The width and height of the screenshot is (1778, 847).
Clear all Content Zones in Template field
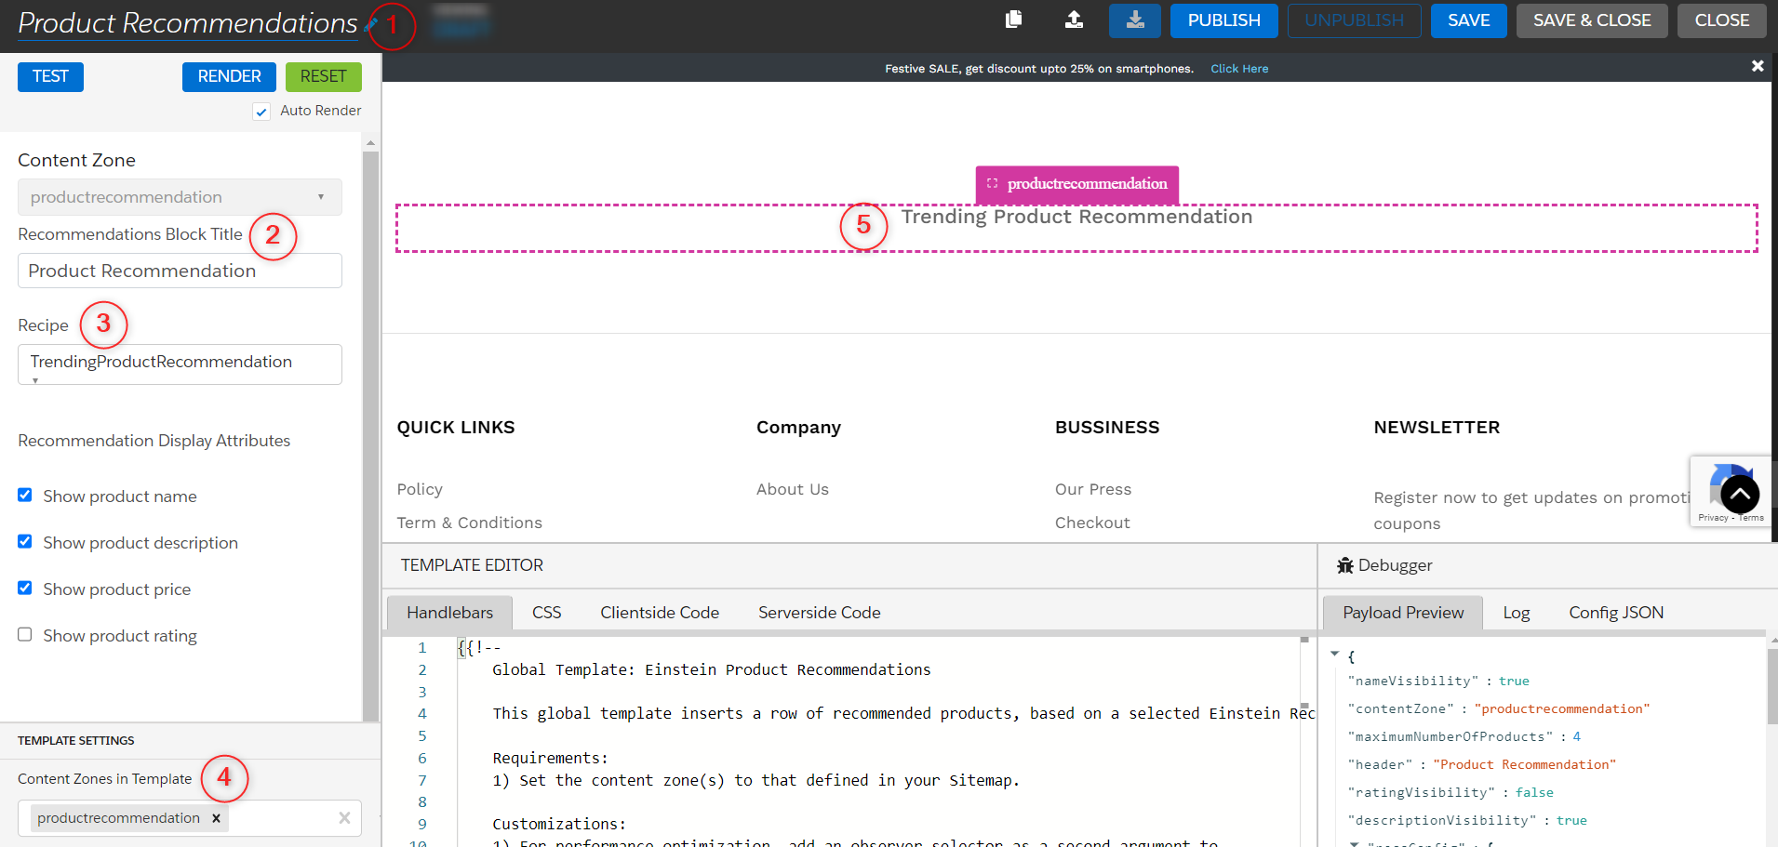(x=344, y=818)
